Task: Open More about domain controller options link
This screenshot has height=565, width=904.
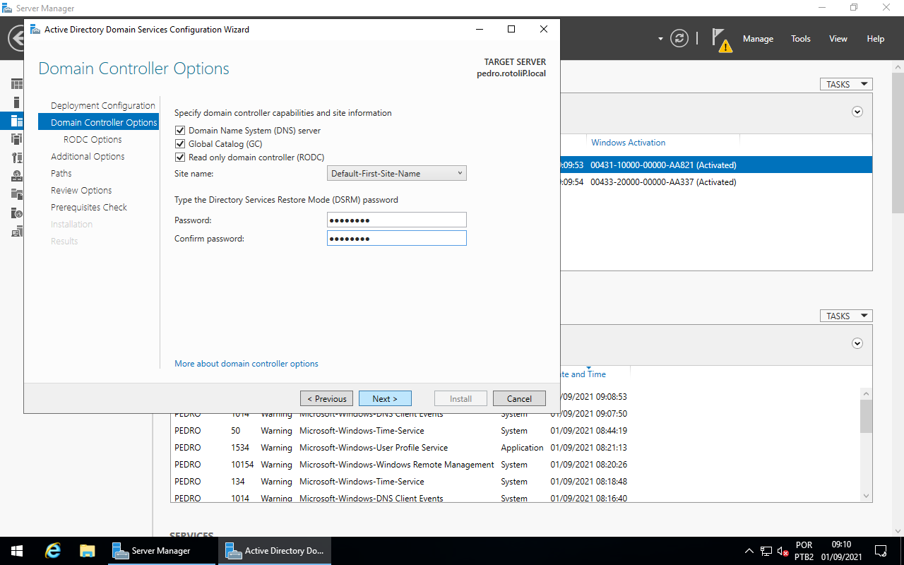Action: tap(246, 363)
